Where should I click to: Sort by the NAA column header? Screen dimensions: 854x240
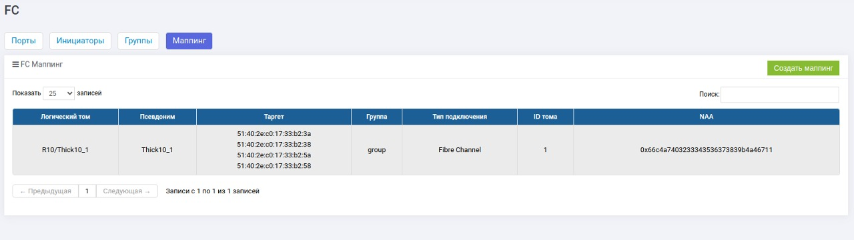coord(707,117)
